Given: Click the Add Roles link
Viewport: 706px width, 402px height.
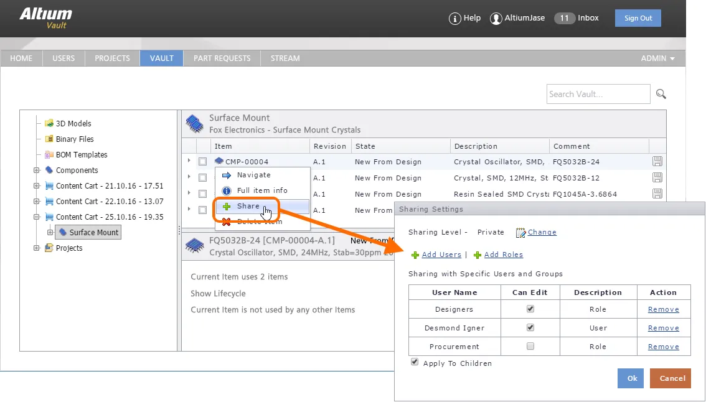Looking at the screenshot, I should (x=504, y=255).
